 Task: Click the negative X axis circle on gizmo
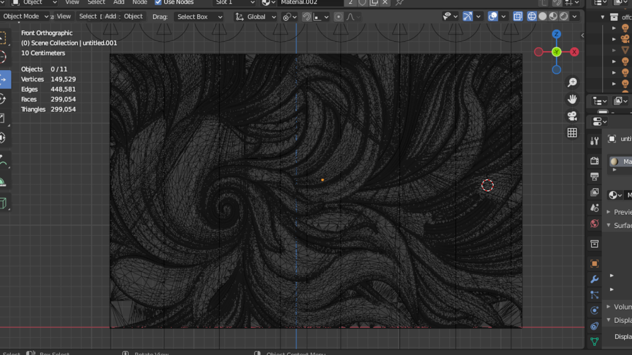539,52
